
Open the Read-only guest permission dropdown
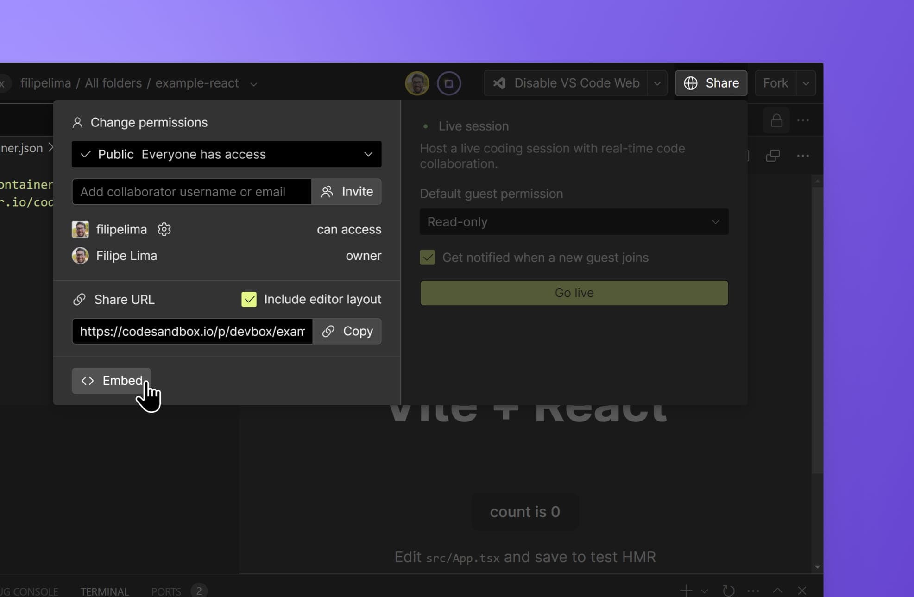pyautogui.click(x=574, y=222)
